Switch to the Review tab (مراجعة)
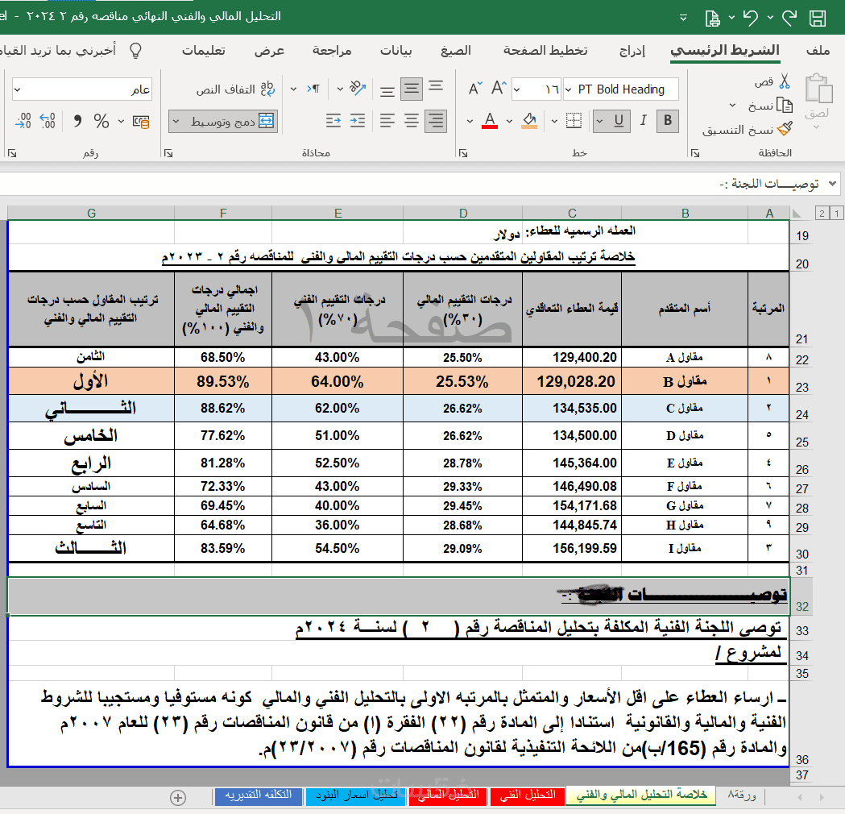845x814 pixels. tap(332, 51)
